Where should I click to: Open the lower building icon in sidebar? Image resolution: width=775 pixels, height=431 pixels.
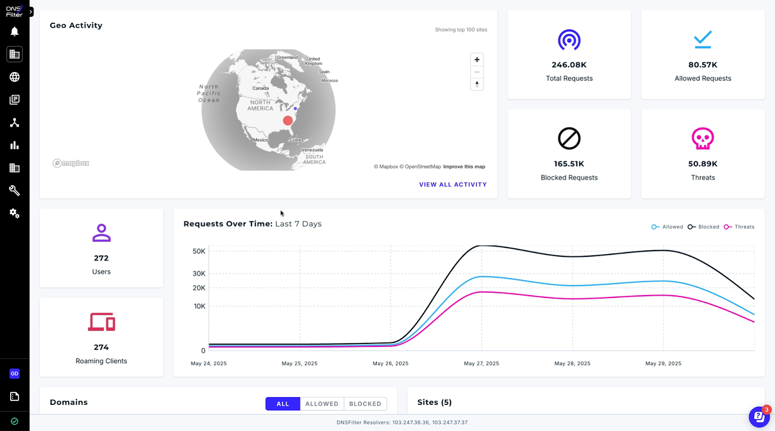(x=15, y=168)
